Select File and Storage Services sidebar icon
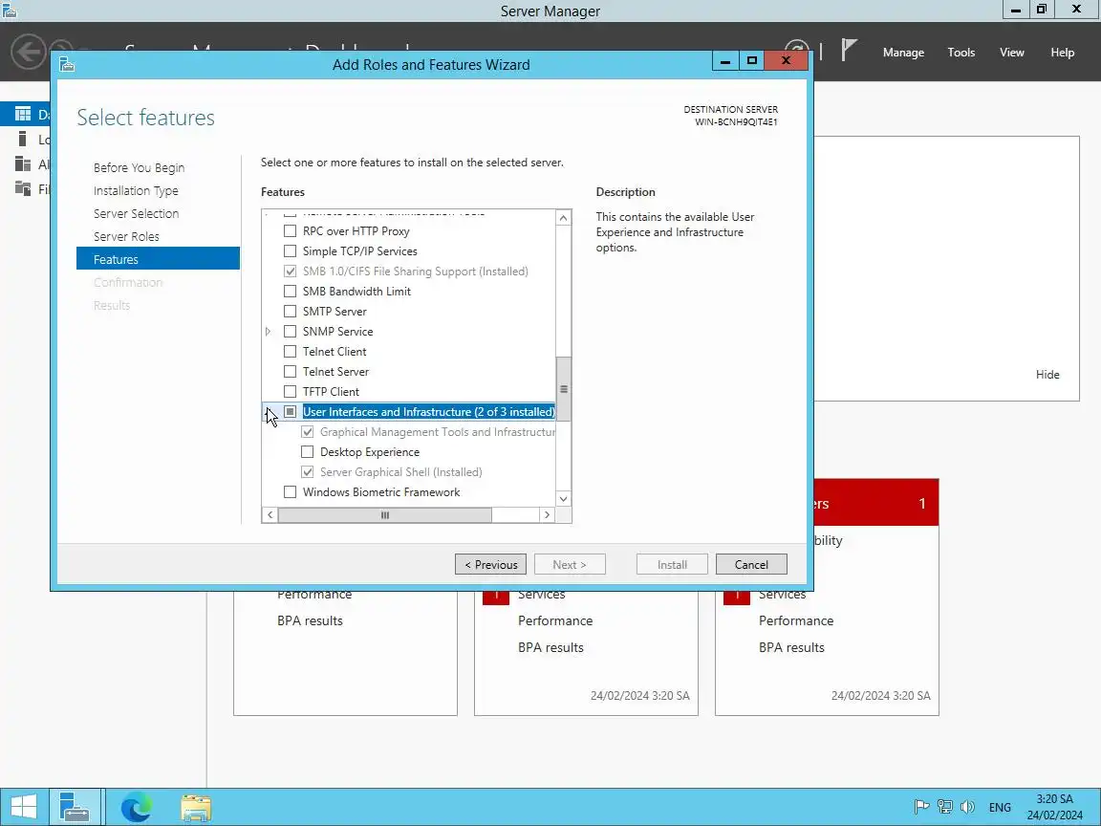This screenshot has height=826, width=1101. (23, 188)
